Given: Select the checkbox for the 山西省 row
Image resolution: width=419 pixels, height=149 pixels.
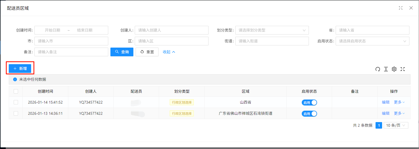Looking at the screenshot, I should tap(16, 102).
